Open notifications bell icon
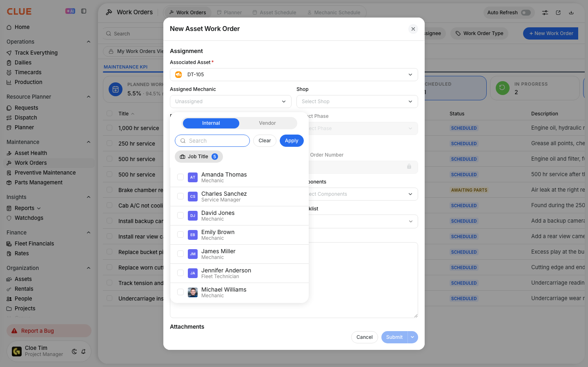This screenshot has width=588, height=367. (83, 352)
